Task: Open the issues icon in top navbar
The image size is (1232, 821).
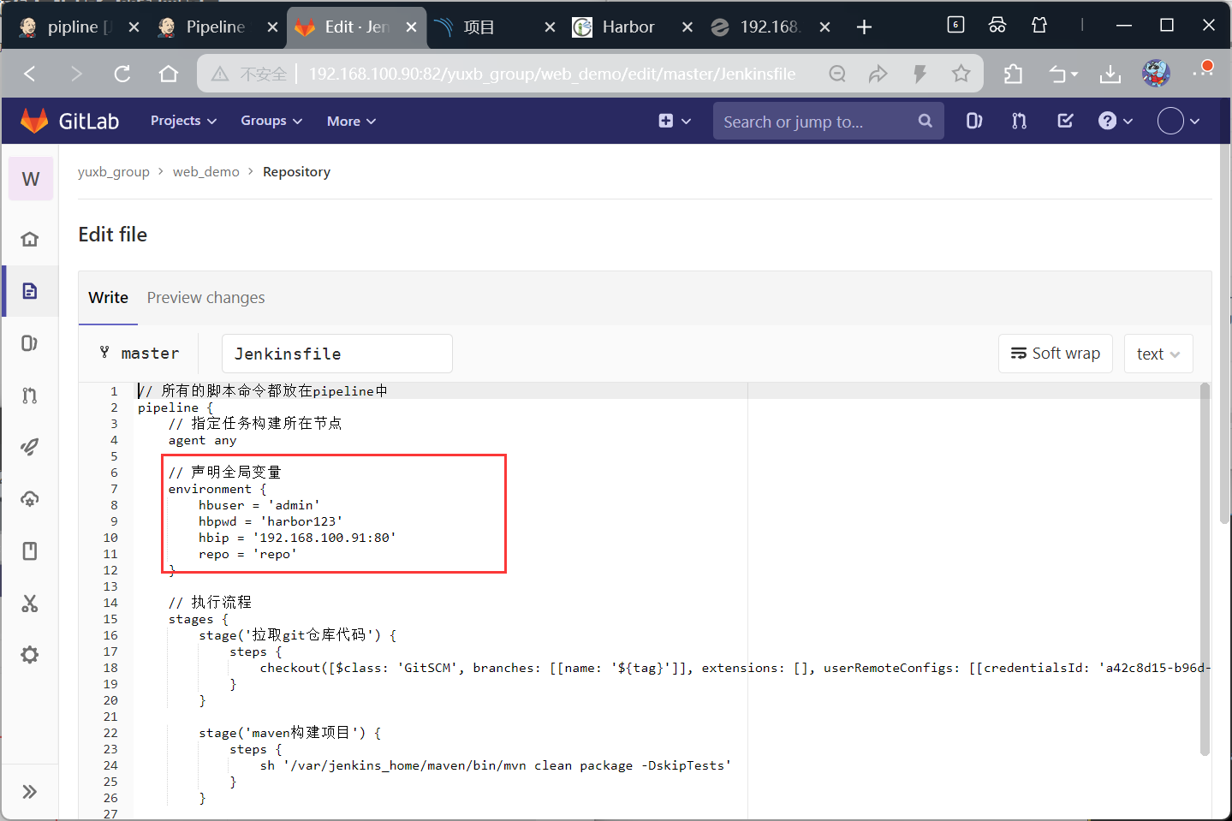Action: tap(974, 121)
